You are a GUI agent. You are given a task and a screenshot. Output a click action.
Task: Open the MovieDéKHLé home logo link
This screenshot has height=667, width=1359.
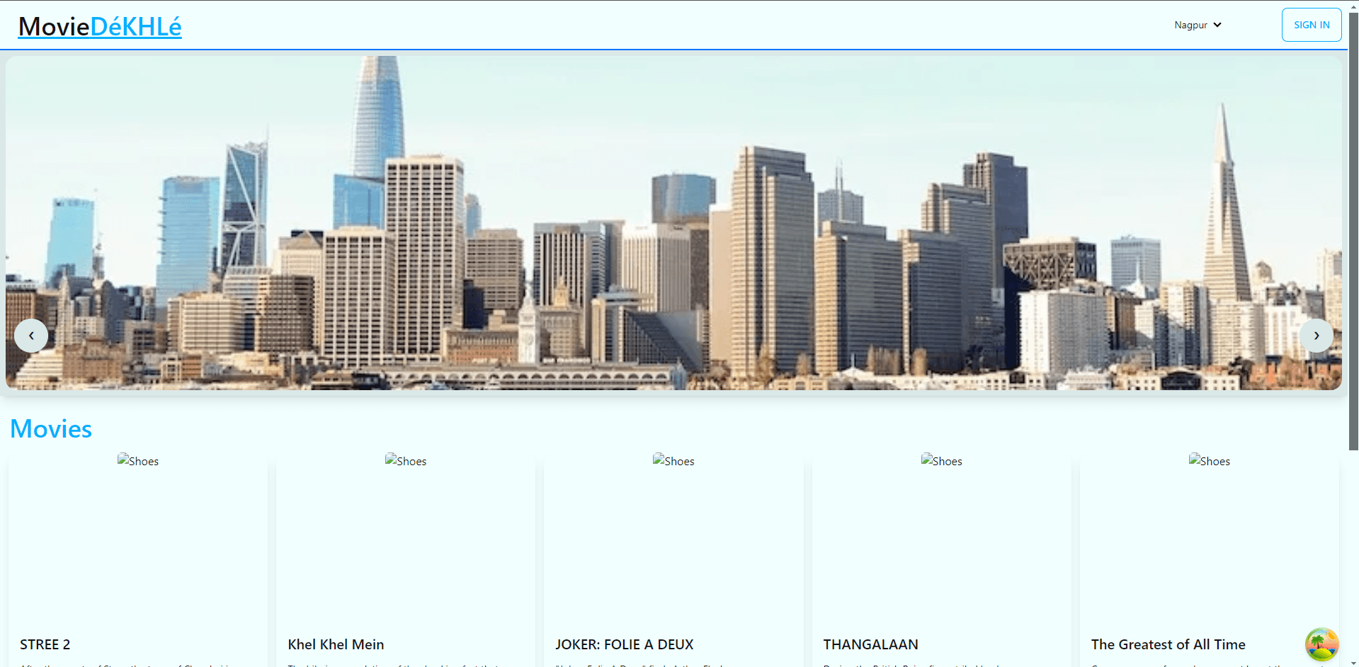pyautogui.click(x=100, y=26)
